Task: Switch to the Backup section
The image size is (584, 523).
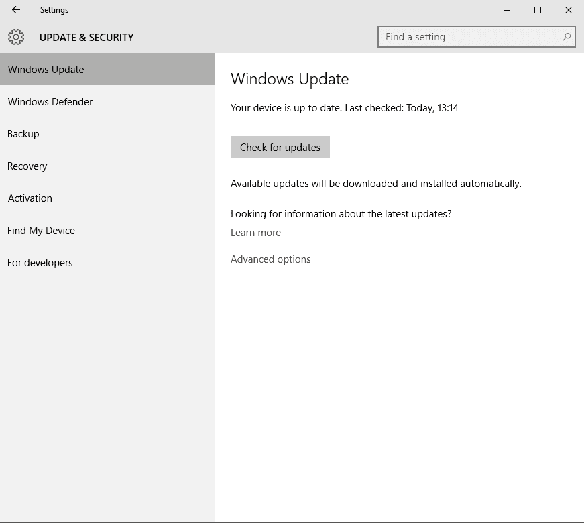Action: click(23, 134)
